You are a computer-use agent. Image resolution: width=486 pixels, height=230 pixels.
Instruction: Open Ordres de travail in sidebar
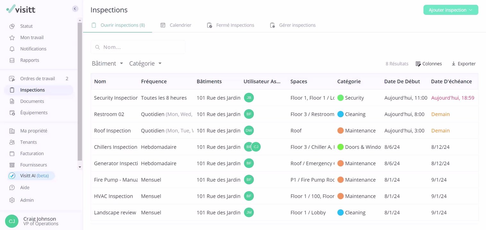38,79
